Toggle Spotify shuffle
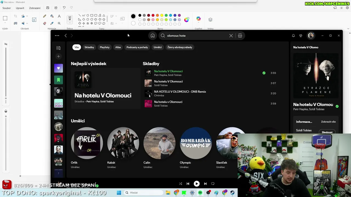Screen dimensions: 351x197 [x=180, y=184]
